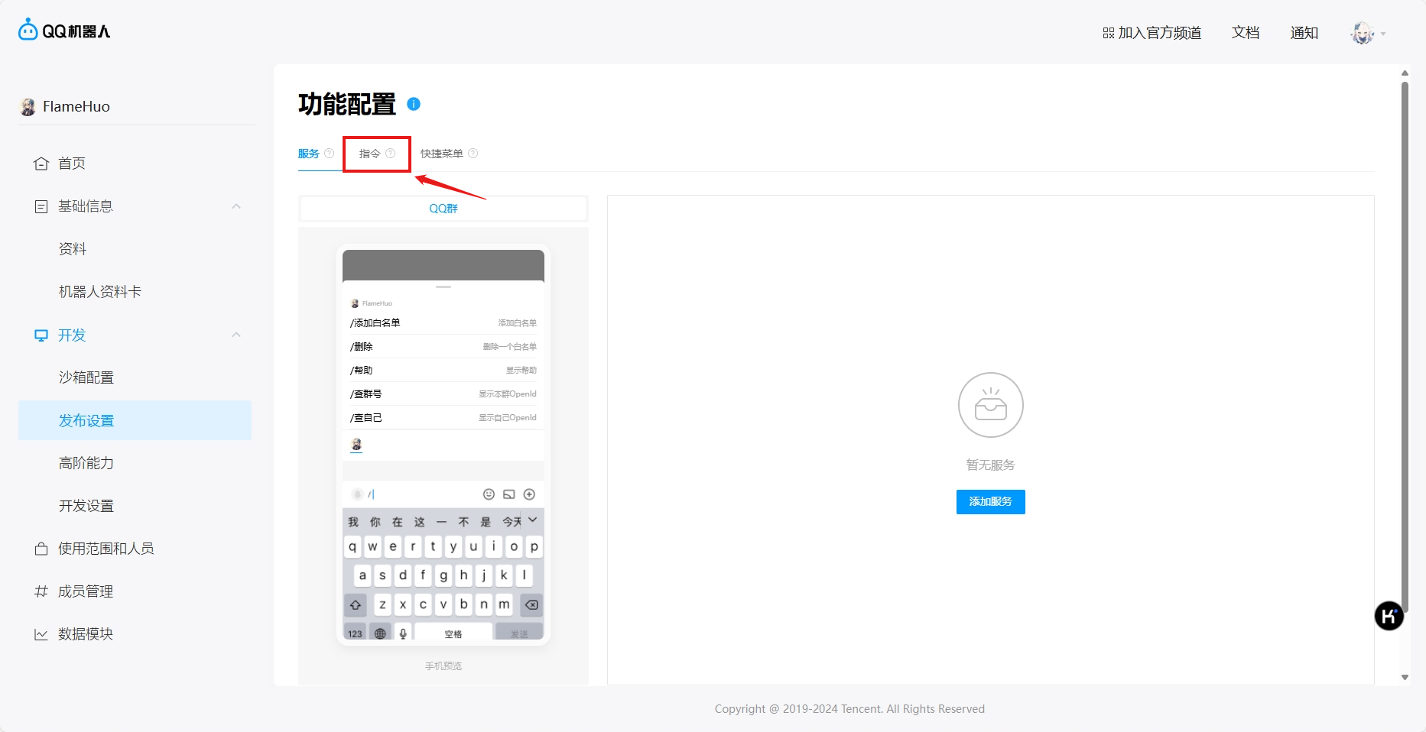
Task: Click the 开发 monitor icon
Action: tap(41, 335)
